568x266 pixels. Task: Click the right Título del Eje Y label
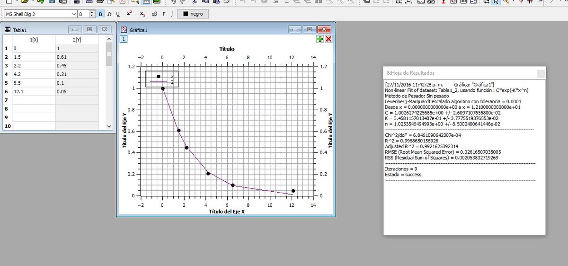(x=330, y=131)
